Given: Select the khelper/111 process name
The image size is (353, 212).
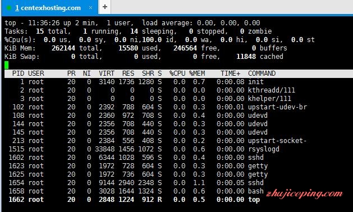Looking at the screenshot, I should click(269, 99).
